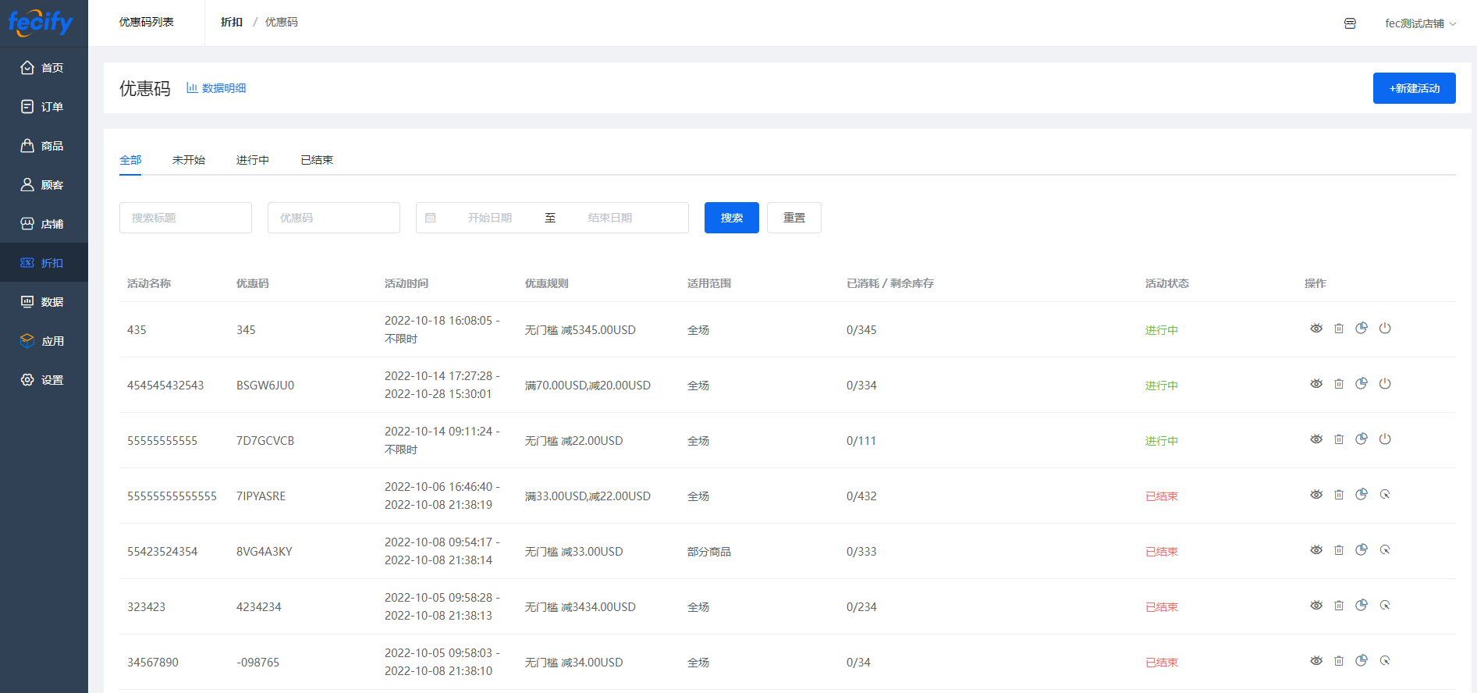Delete coupon 8VG4A3KY
This screenshot has height=693, width=1477.
[1339, 550]
